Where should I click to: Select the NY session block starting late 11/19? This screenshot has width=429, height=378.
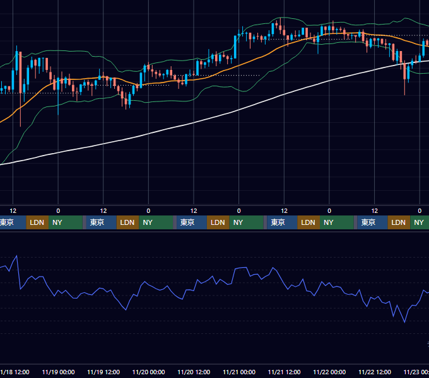pyautogui.click(x=156, y=222)
